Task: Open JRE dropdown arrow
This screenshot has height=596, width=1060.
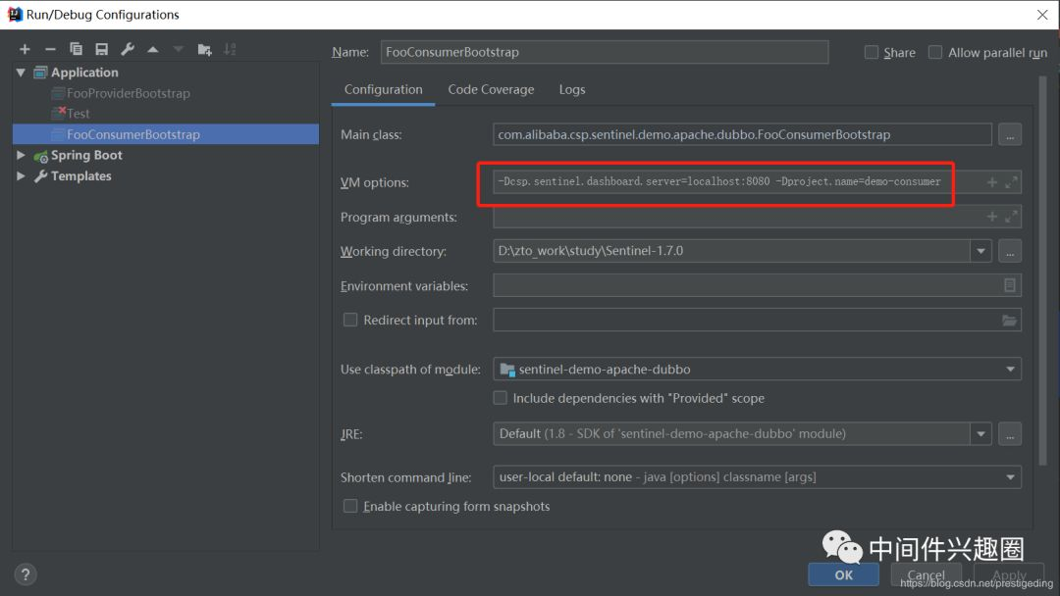Action: point(980,434)
